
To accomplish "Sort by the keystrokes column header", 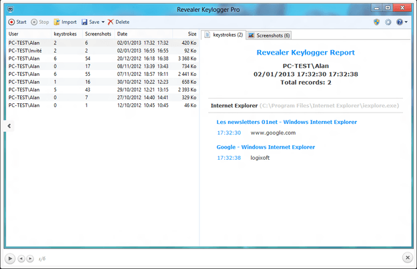I will 65,34.
